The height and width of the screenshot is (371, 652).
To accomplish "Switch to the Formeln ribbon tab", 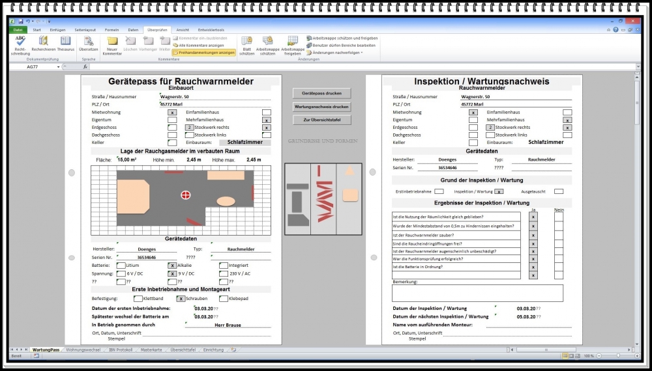I will click(x=112, y=30).
